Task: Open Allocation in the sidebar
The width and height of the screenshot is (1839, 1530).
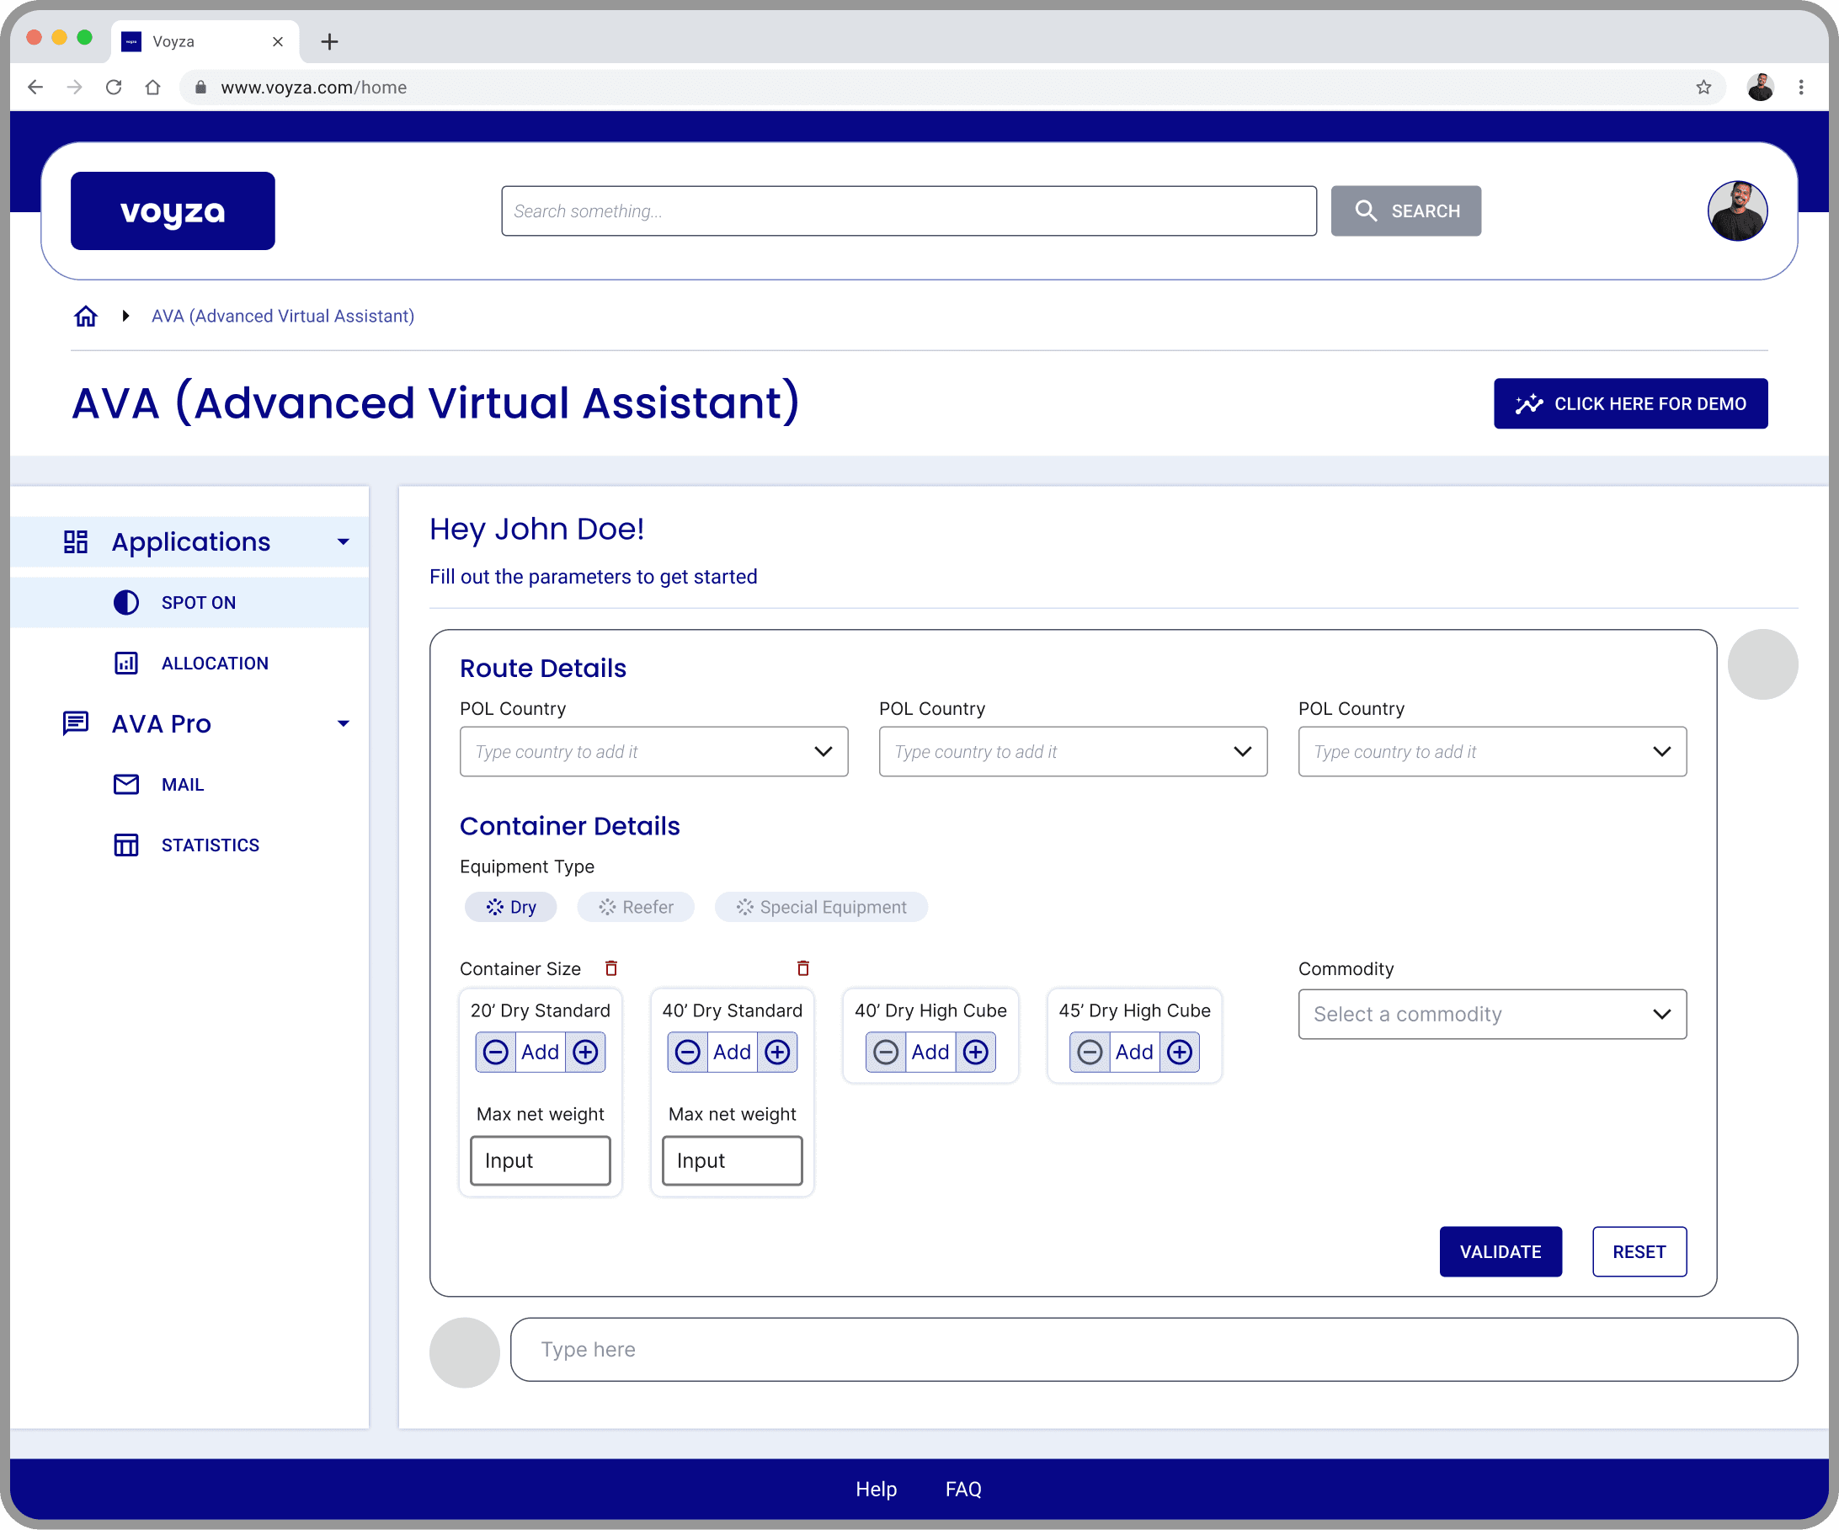Action: click(190, 664)
